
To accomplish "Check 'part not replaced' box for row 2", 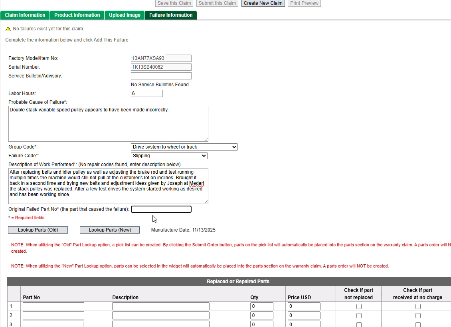I will tap(359, 316).
